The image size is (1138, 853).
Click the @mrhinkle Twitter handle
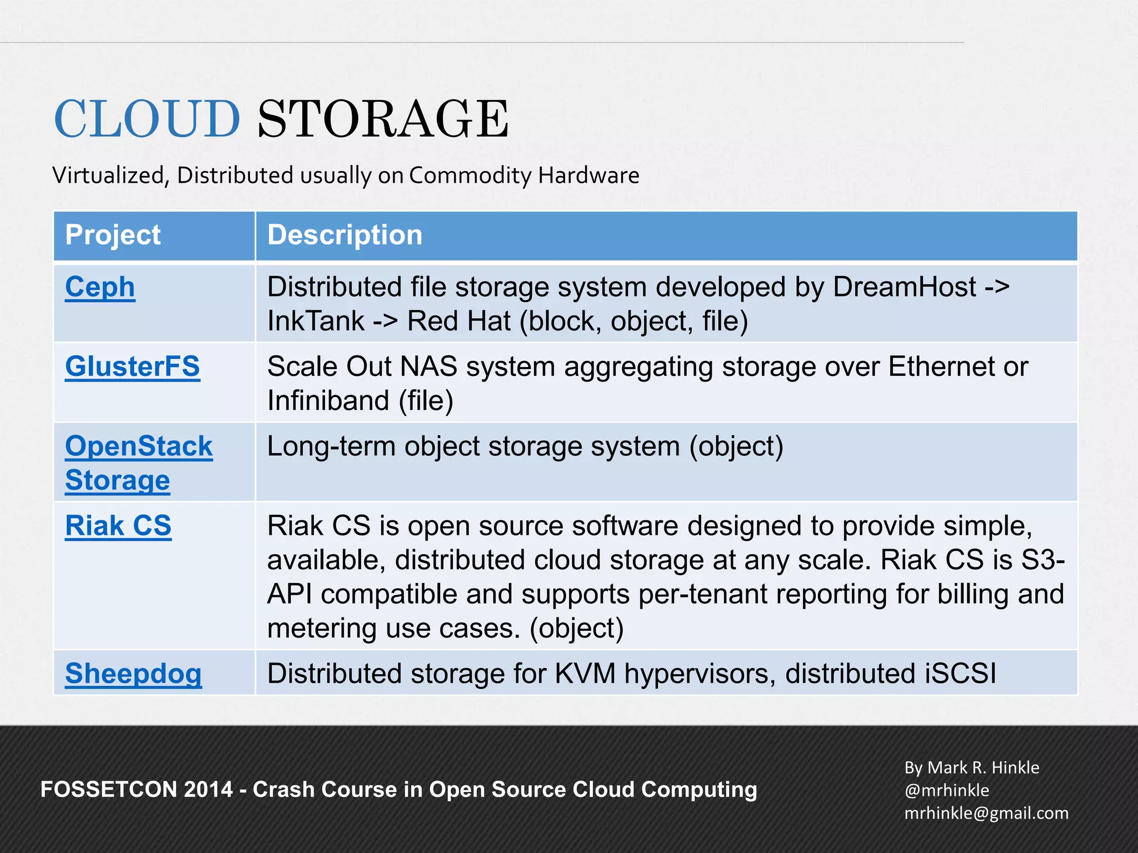tap(947, 790)
